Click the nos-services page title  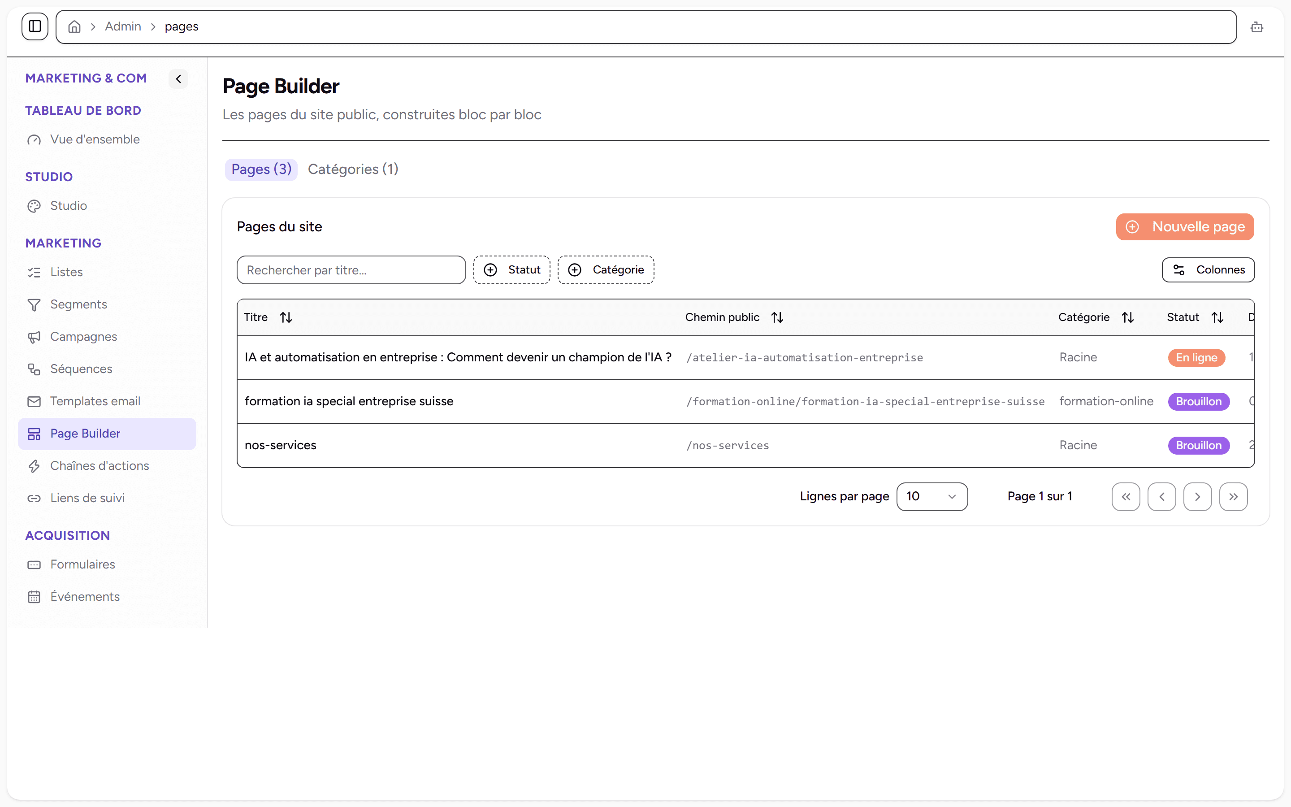281,446
